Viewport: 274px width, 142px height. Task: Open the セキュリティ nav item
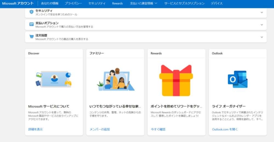point(97,3)
